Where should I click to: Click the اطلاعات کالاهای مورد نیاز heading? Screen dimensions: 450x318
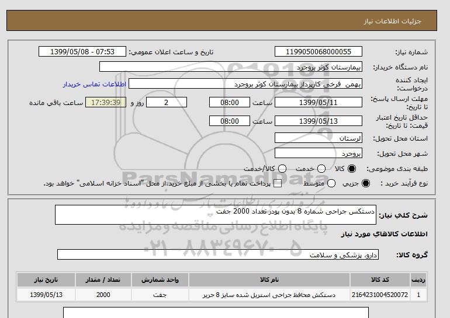pos(385,234)
